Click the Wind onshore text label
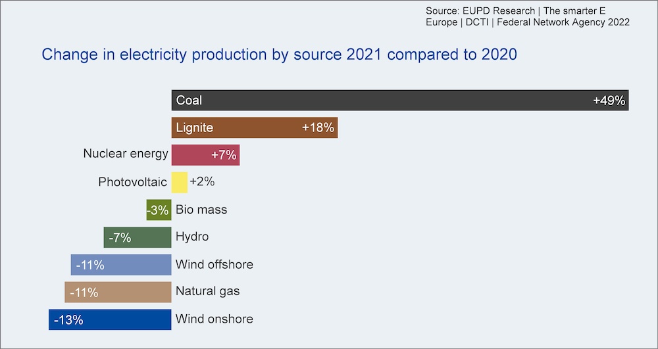The width and height of the screenshot is (658, 349). click(x=215, y=319)
